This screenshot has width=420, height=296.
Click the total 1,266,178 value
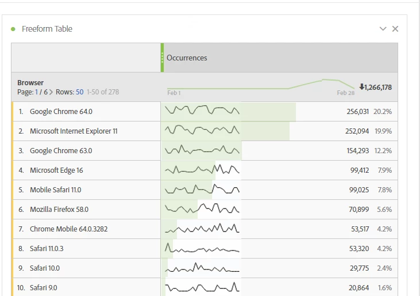pos(378,87)
